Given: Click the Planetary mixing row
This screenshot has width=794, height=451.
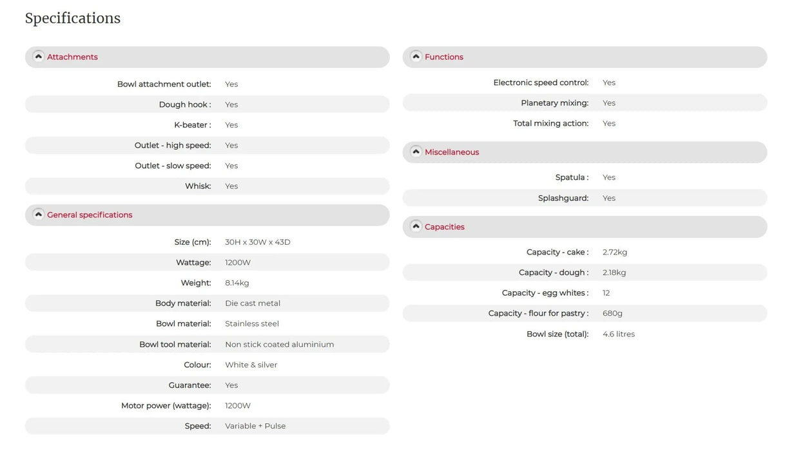Looking at the screenshot, I should pyautogui.click(x=585, y=103).
